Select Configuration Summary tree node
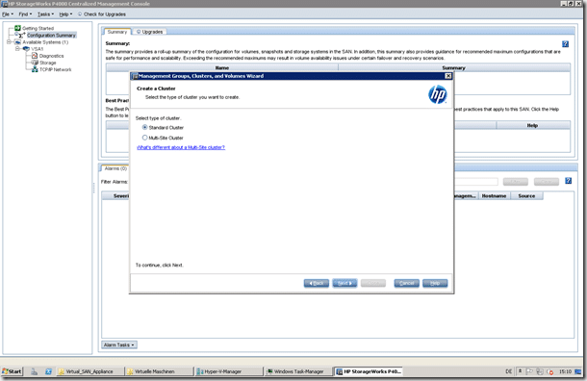Image resolution: width=587 pixels, height=381 pixels. pyautogui.click(x=51, y=36)
